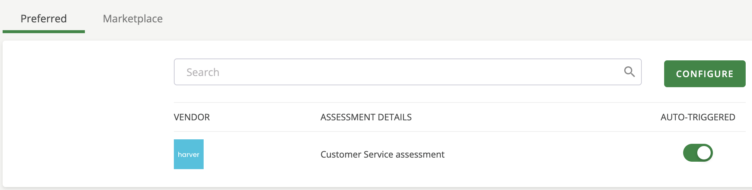752x190 pixels.
Task: Click the search magnifier icon
Action: [x=629, y=72]
